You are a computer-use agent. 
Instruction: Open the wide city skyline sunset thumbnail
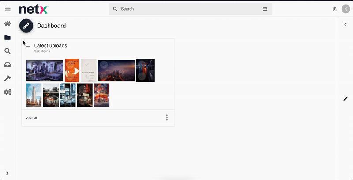click(116, 70)
